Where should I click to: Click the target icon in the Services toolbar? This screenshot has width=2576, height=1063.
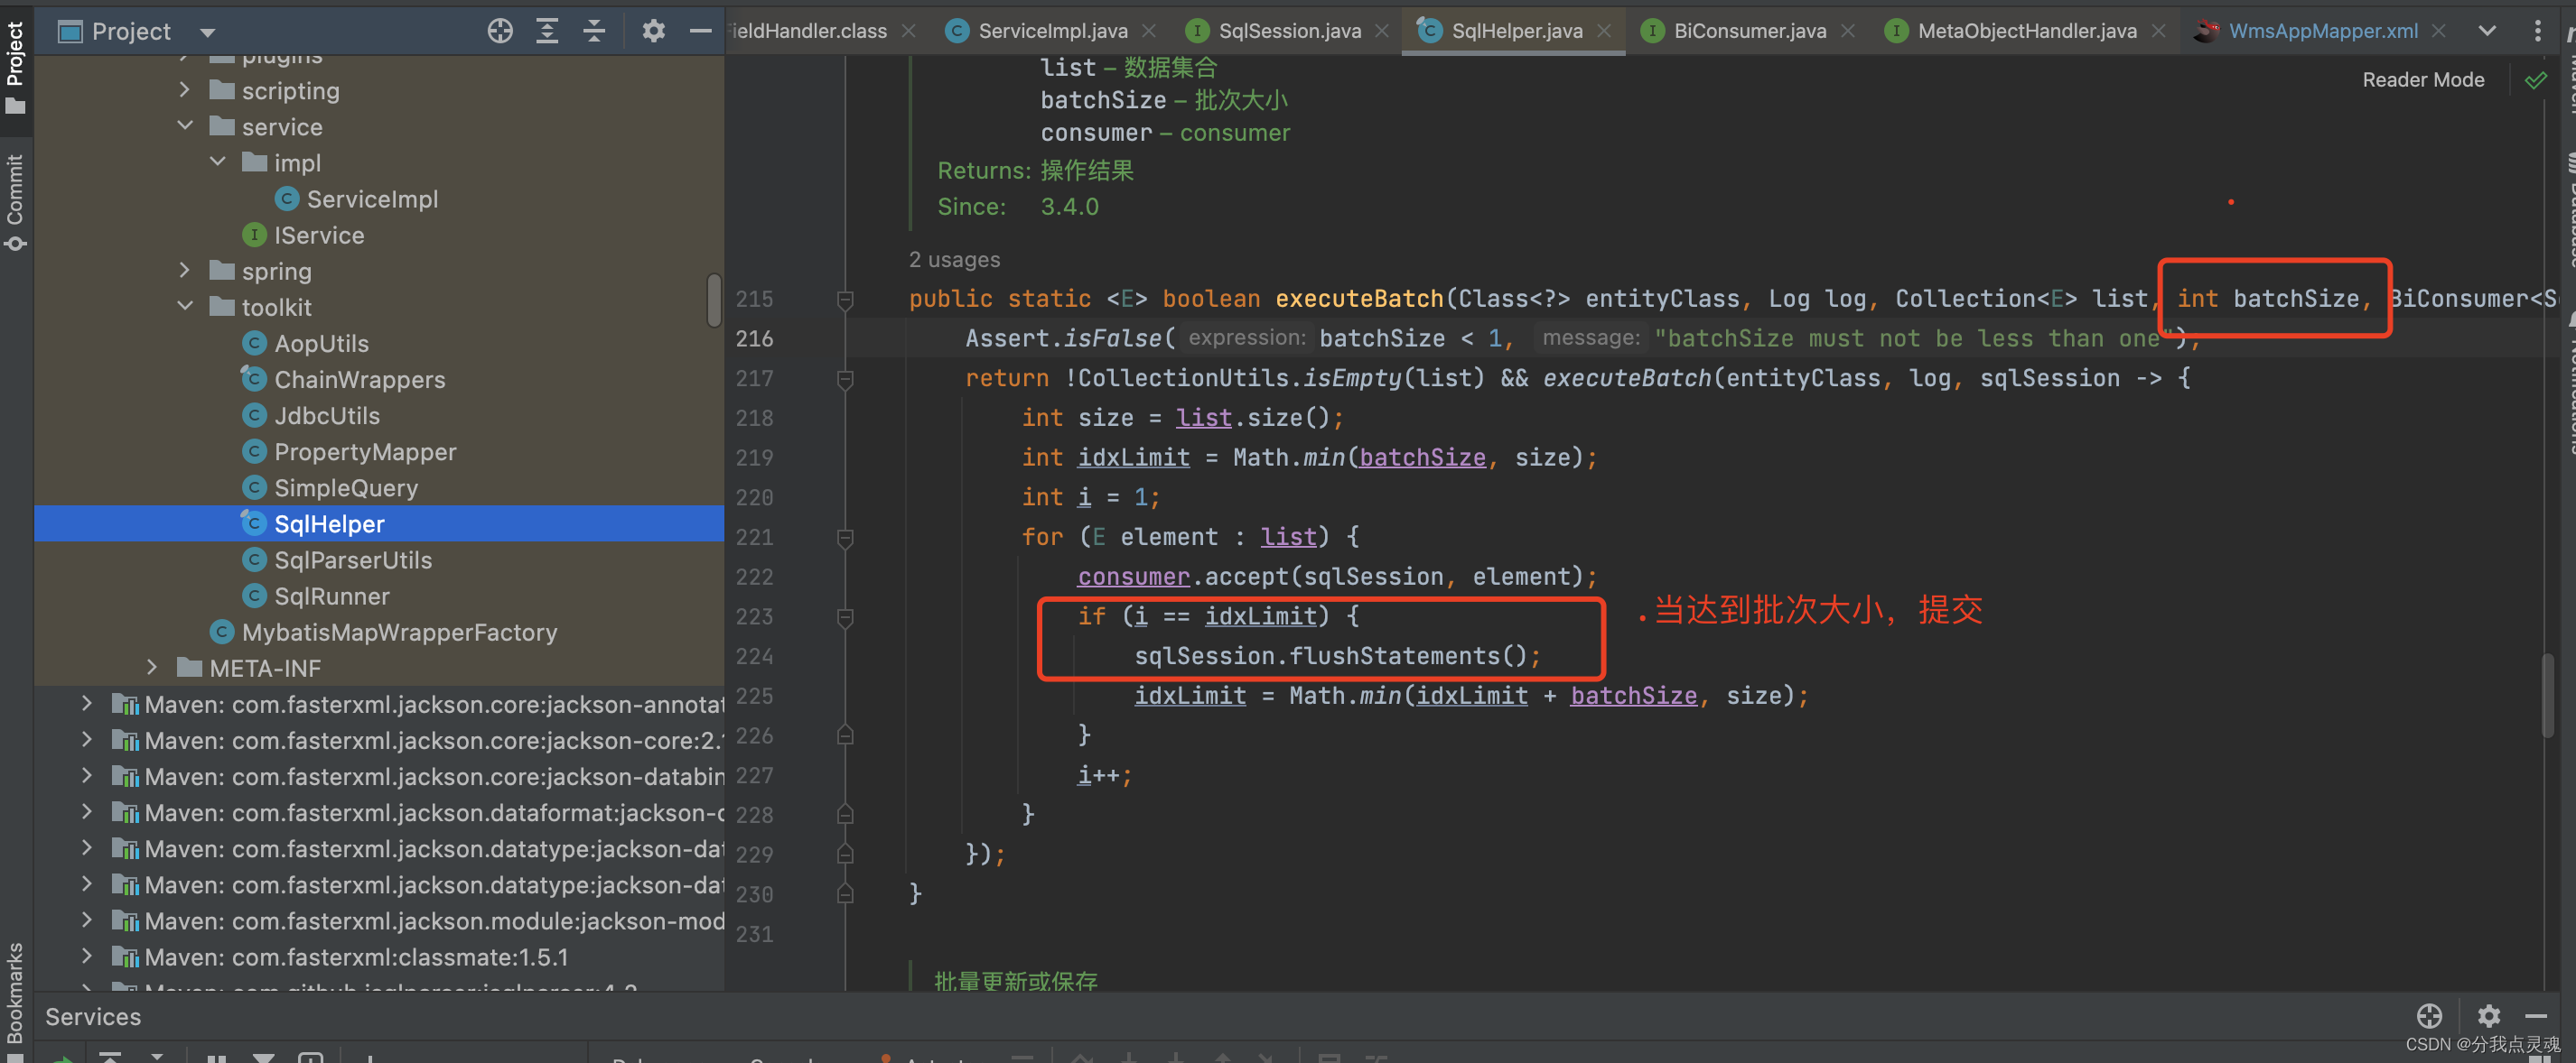[2429, 1016]
